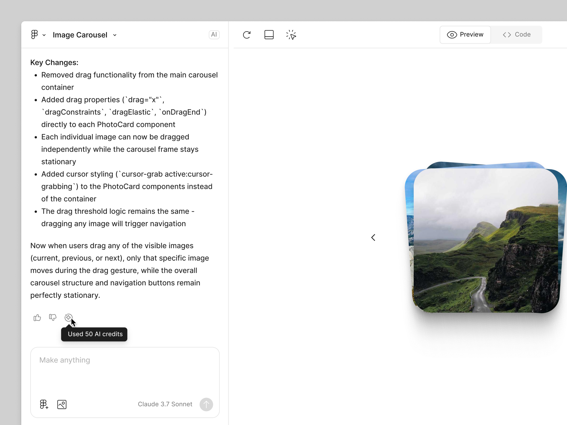Image resolution: width=567 pixels, height=425 pixels.
Task: Activate the pointer interaction icon
Action: click(x=291, y=35)
